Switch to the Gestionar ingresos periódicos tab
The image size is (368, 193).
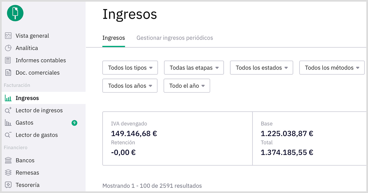click(x=175, y=38)
